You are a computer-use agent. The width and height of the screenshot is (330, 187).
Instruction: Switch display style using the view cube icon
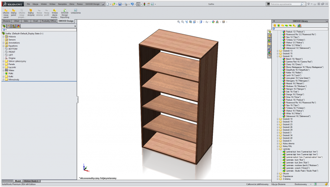pos(201,21)
